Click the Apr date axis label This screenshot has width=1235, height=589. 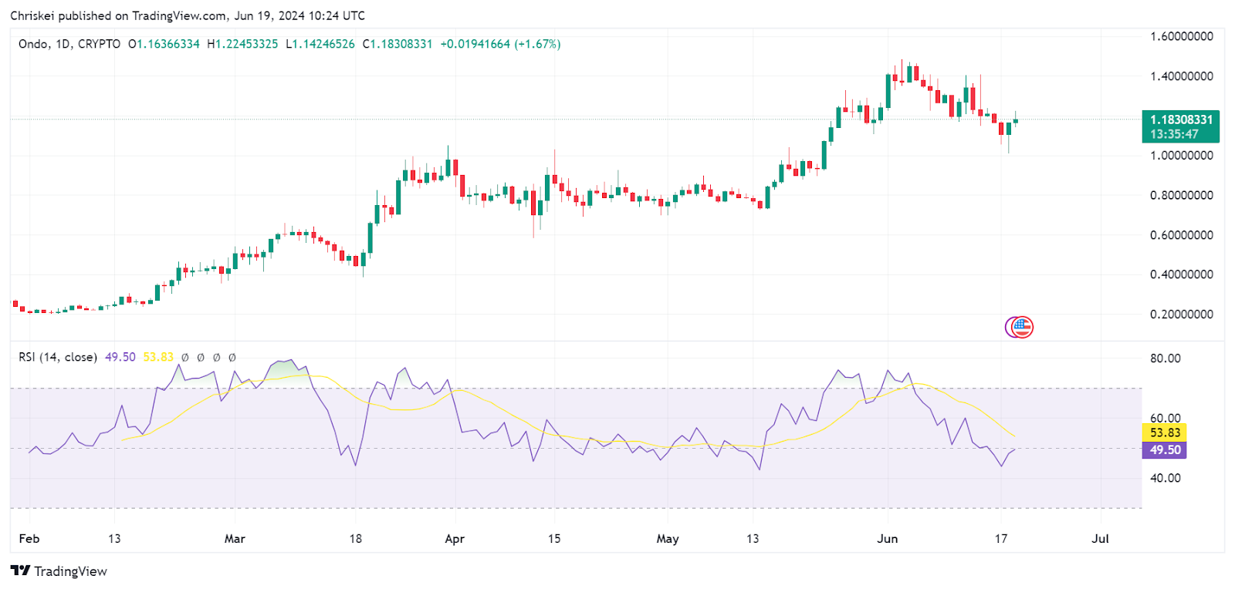(x=455, y=539)
